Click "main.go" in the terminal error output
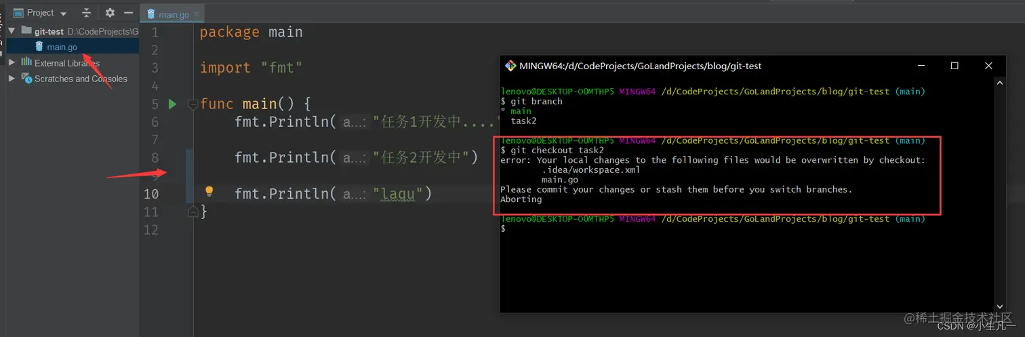Image resolution: width=1025 pixels, height=337 pixels. click(560, 180)
